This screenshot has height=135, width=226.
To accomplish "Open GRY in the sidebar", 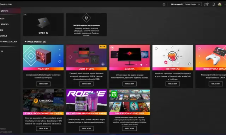I will pos(2,19).
